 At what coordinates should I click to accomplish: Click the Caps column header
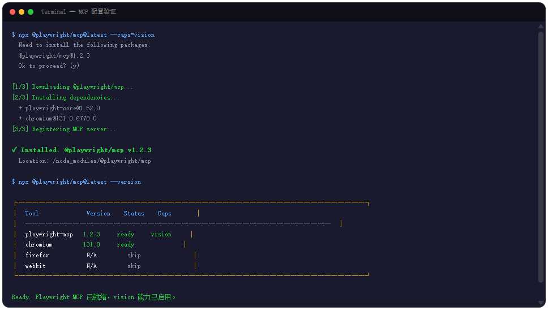[164, 213]
